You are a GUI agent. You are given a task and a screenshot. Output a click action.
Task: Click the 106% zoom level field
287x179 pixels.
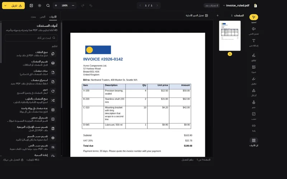pyautogui.click(x=65, y=5)
